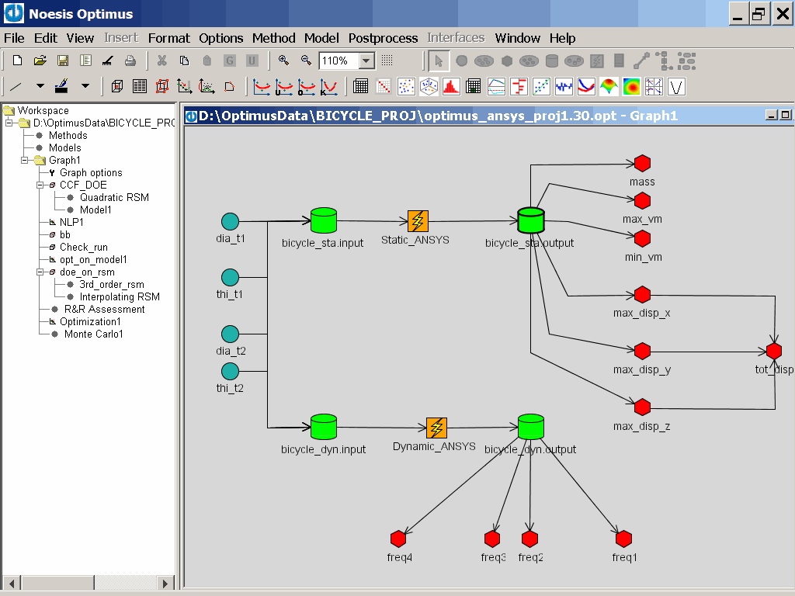This screenshot has width=795, height=596.
Task: Click the scatter plot toolbar icon
Action: tap(406, 86)
